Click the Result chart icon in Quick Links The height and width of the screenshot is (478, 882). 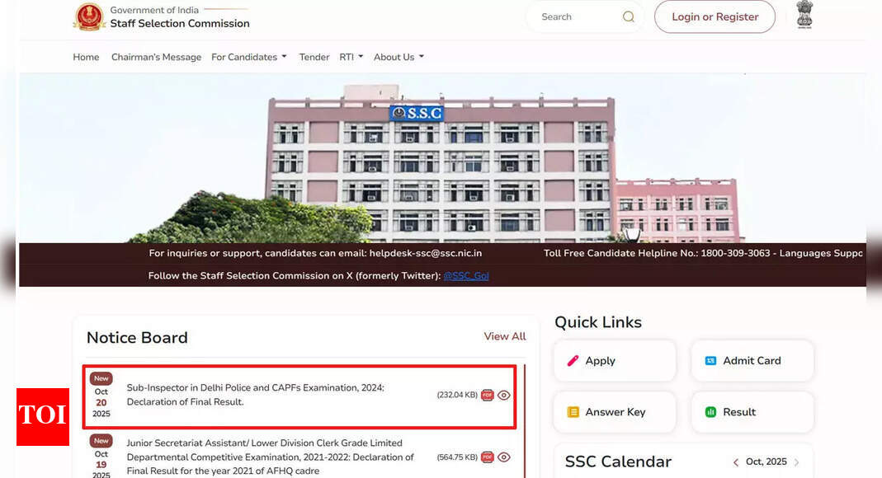tap(710, 412)
